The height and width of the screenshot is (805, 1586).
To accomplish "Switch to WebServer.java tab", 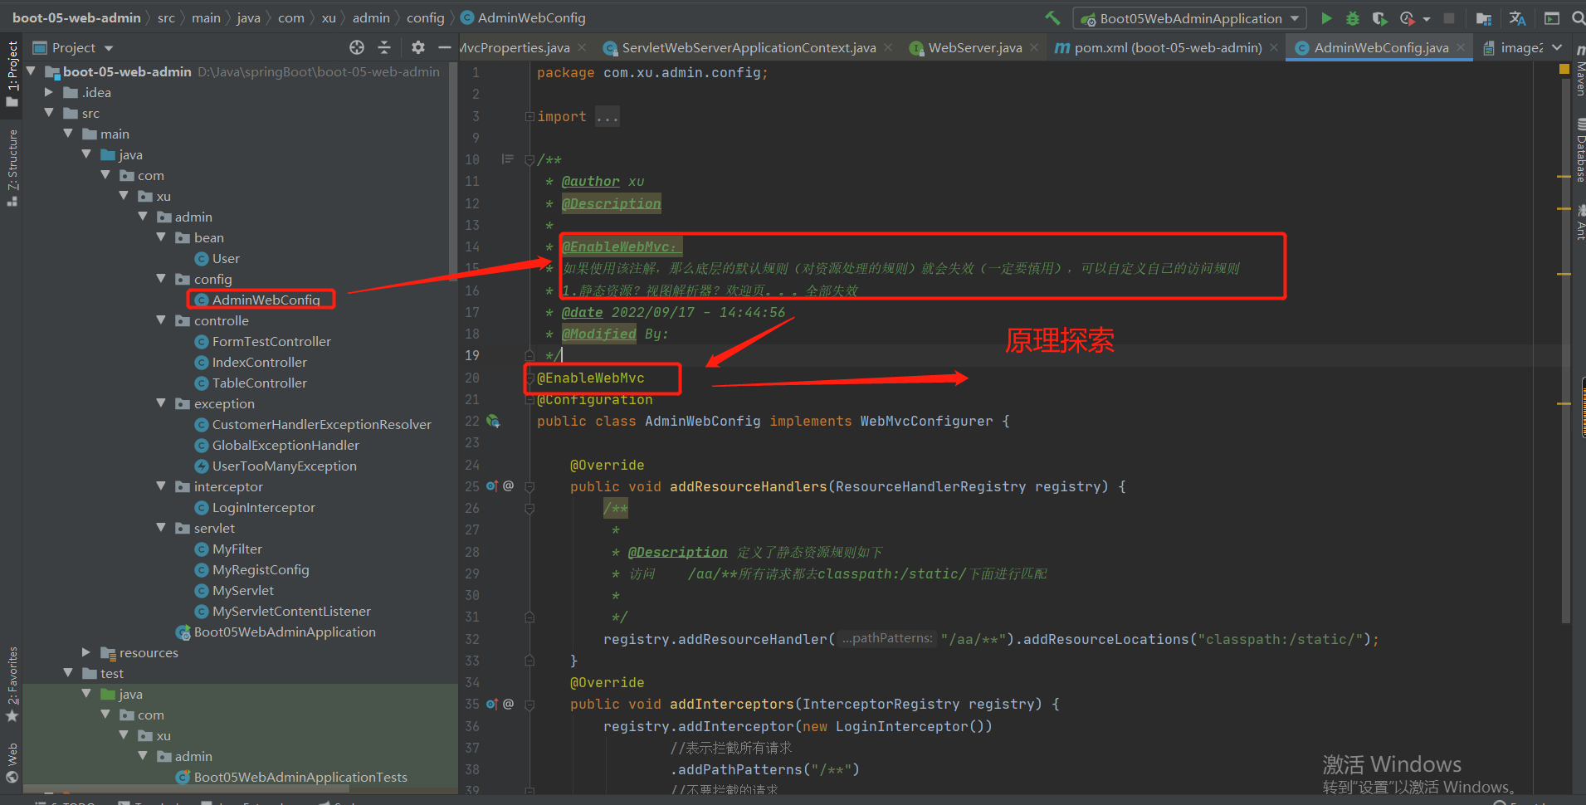I will point(974,48).
